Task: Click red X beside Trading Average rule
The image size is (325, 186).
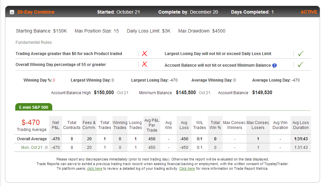Action: (144, 54)
